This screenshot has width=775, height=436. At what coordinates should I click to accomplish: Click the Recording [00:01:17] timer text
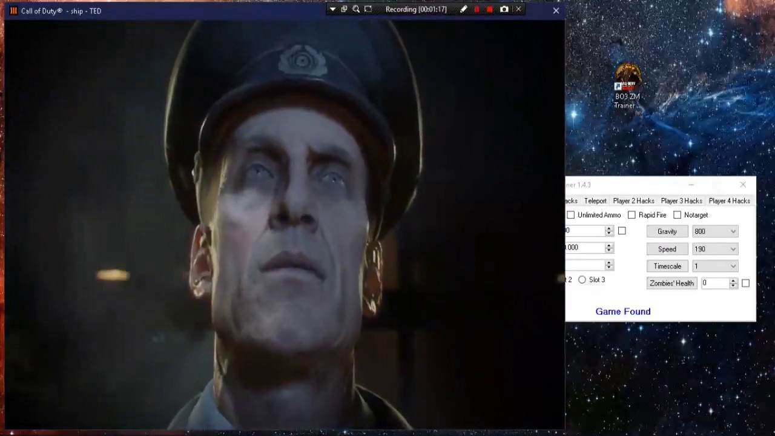coord(416,9)
